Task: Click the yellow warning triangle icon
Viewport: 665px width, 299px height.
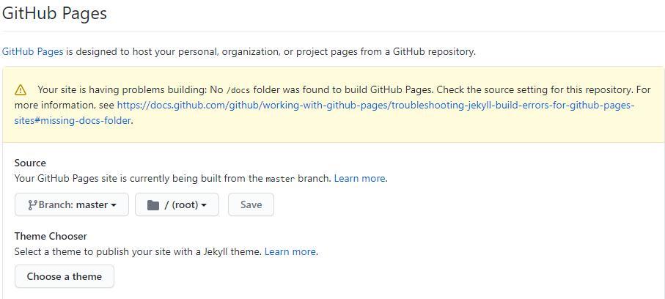Action: (x=21, y=90)
